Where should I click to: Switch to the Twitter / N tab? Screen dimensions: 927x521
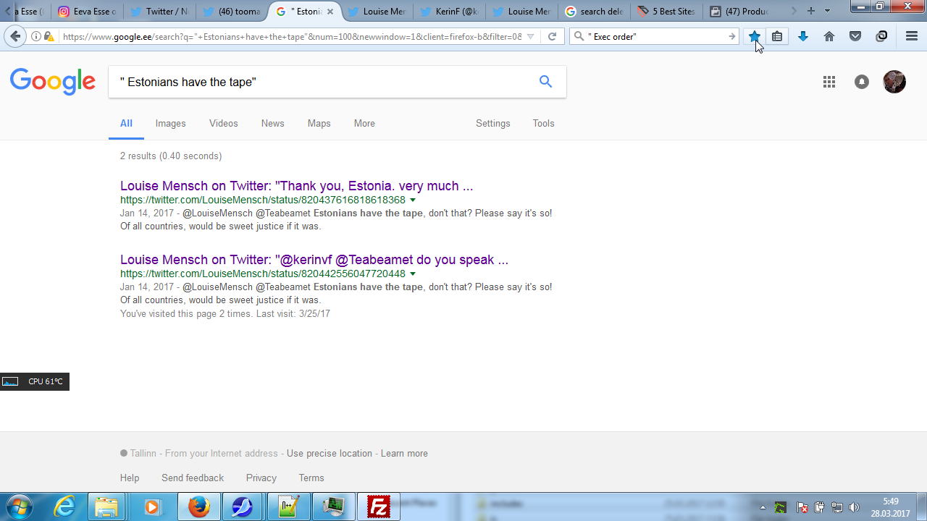click(x=159, y=12)
